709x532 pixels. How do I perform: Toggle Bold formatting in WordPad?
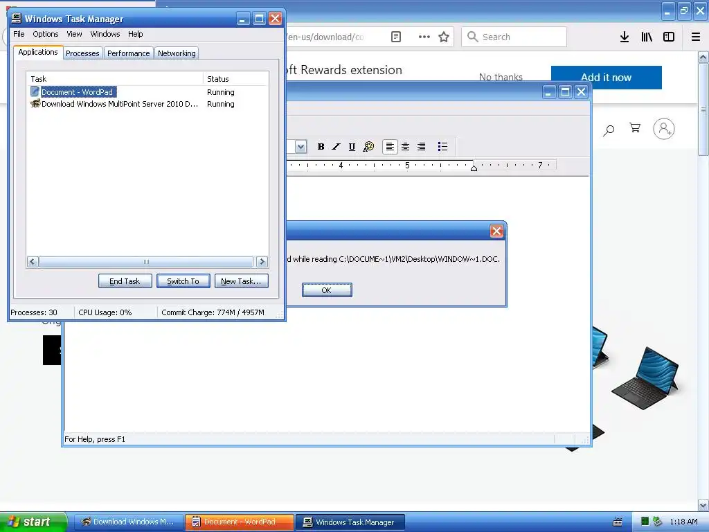321,147
